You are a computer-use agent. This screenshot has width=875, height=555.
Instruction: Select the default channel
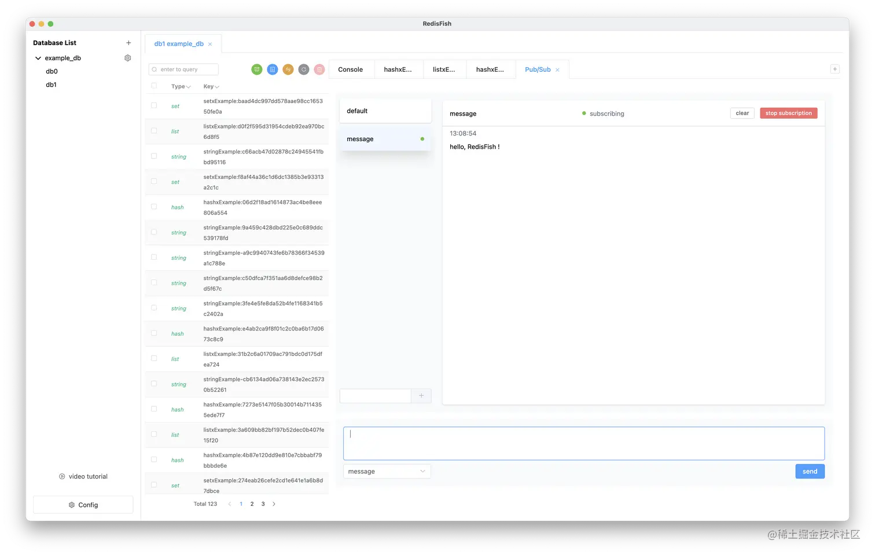click(x=385, y=111)
